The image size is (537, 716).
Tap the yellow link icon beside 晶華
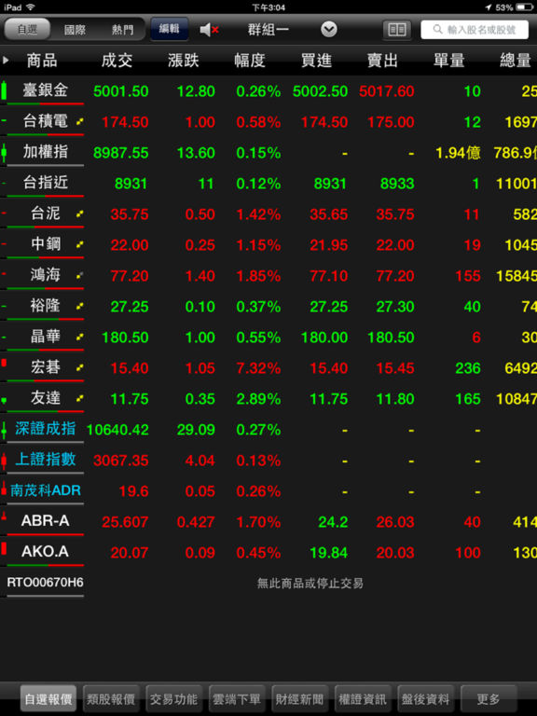point(80,337)
